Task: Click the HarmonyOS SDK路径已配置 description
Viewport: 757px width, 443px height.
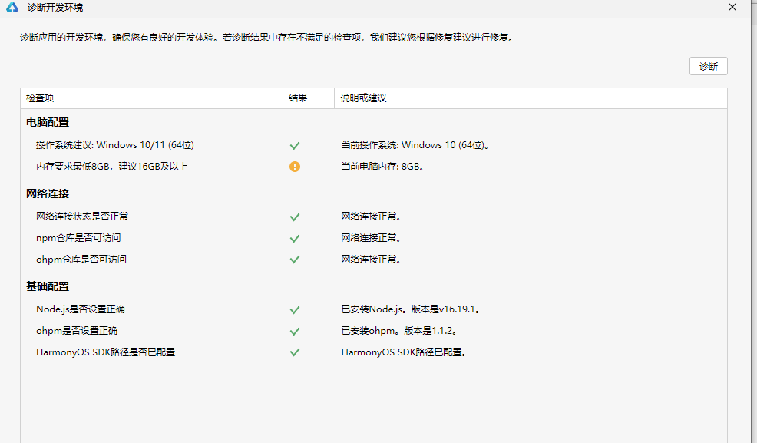Action: (404, 352)
